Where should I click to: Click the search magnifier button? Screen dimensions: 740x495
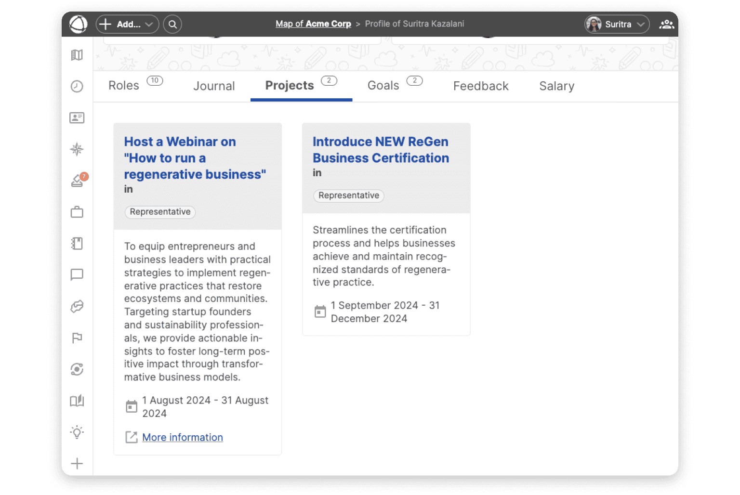pos(172,24)
